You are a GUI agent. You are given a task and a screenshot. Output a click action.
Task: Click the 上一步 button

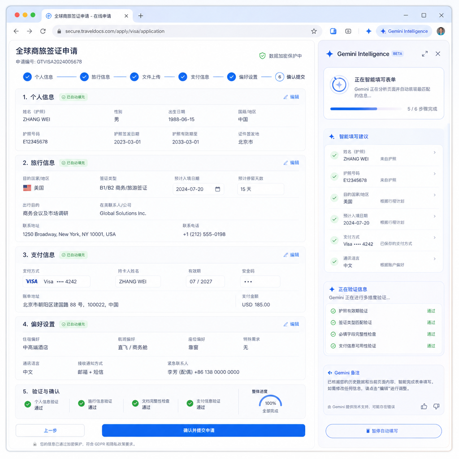50,430
